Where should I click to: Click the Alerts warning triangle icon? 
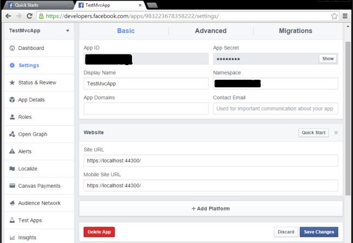tap(12, 151)
